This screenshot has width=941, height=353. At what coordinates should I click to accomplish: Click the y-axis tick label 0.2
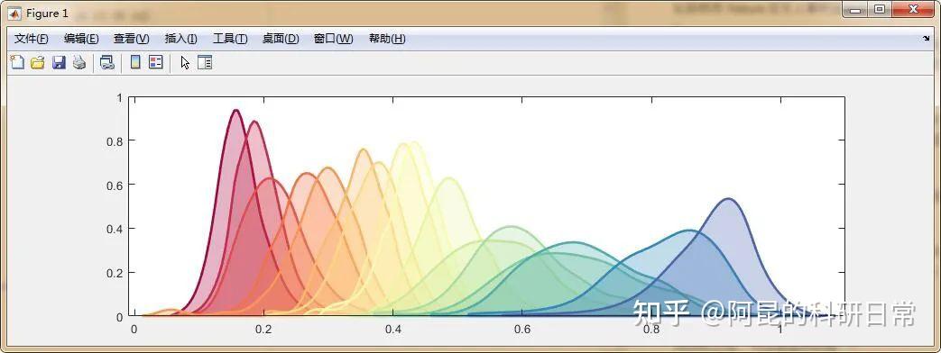[x=115, y=273]
